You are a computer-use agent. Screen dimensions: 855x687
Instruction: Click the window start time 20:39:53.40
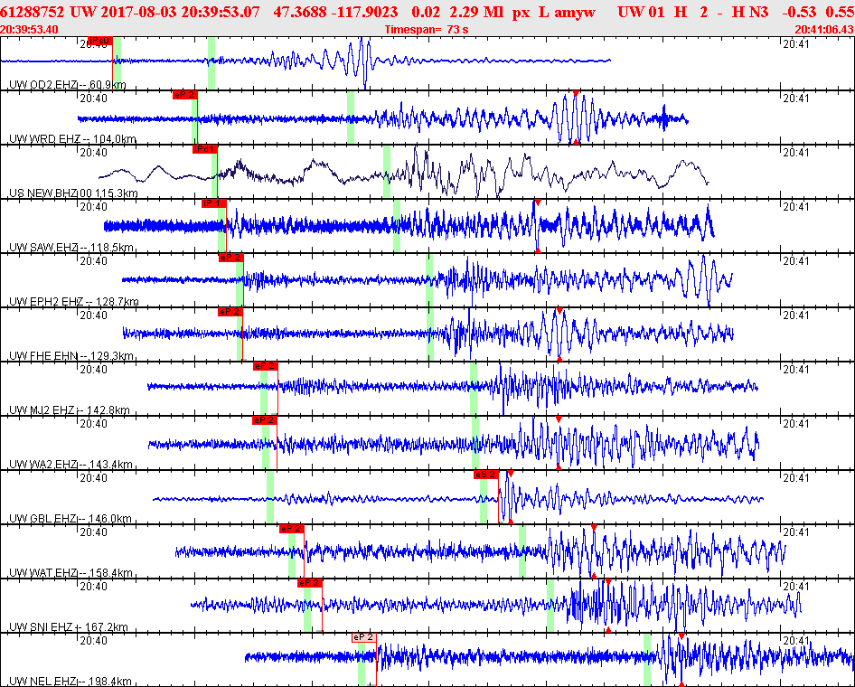coord(30,30)
